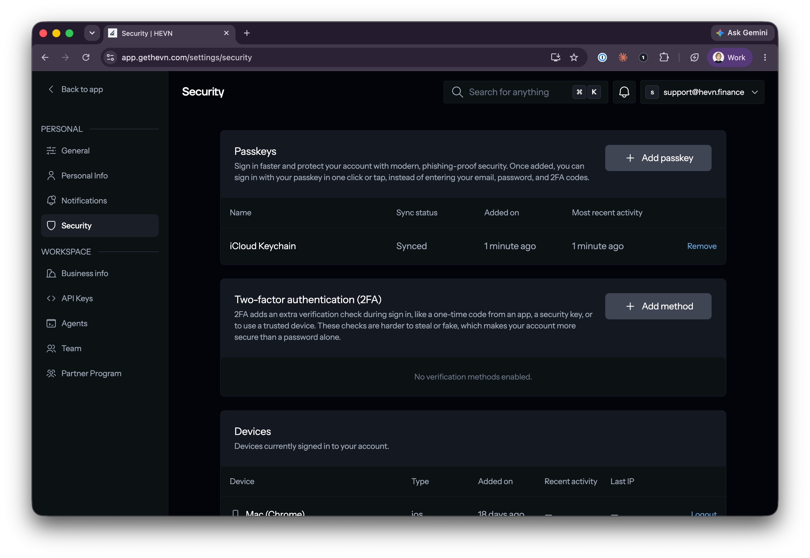The image size is (810, 558).
Task: Click the Partner Program icon
Action: click(x=51, y=373)
